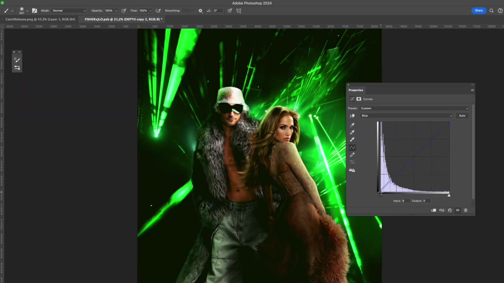Image resolution: width=504 pixels, height=283 pixels.
Task: View the previous adjustment state
Action: point(441,210)
